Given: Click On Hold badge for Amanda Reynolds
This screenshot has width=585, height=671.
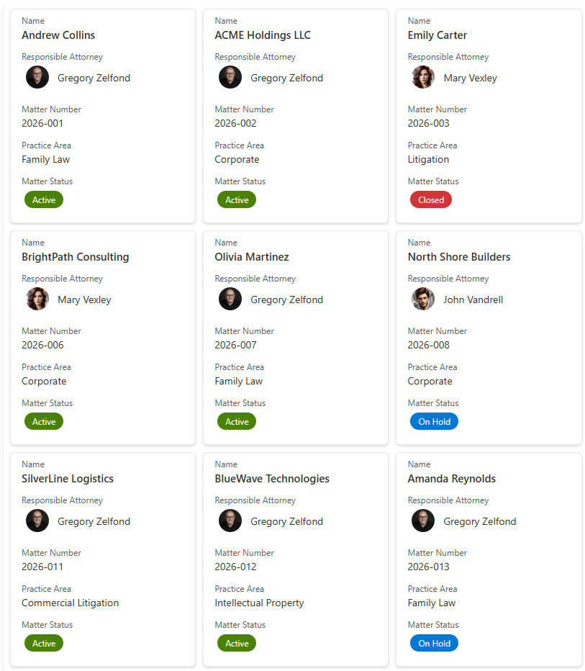Looking at the screenshot, I should pos(434,644).
